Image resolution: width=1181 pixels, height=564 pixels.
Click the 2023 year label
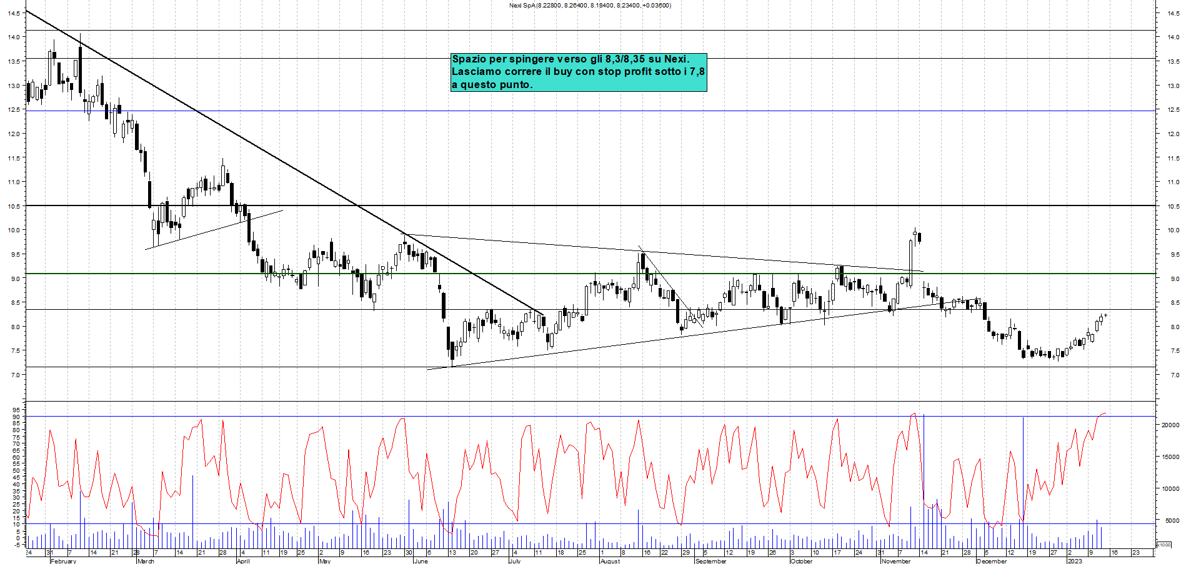tap(1074, 561)
